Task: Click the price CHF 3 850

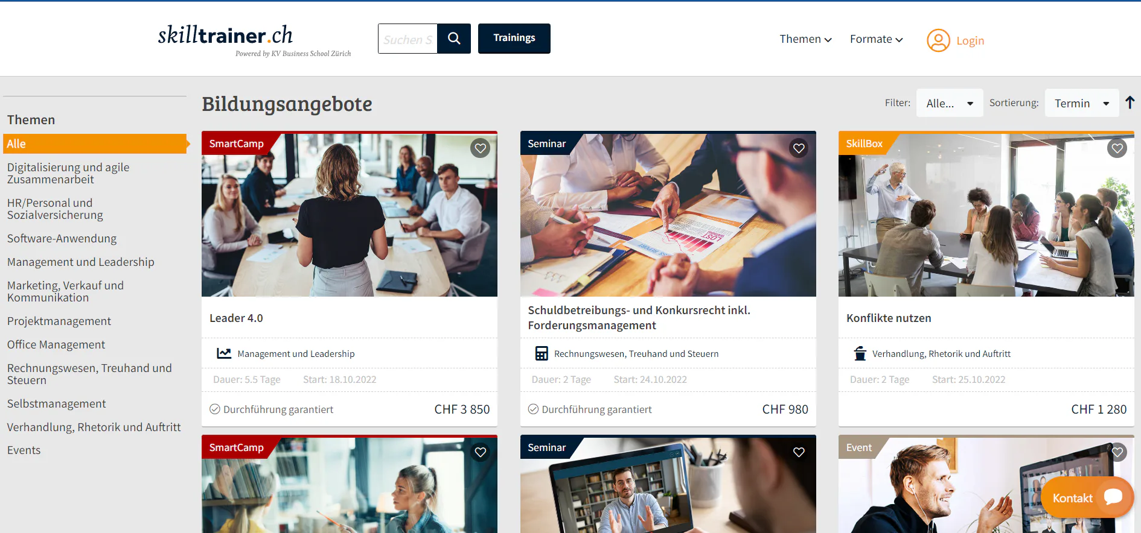Action: click(462, 409)
